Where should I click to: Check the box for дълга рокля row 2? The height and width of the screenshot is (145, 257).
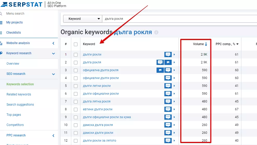76,63
